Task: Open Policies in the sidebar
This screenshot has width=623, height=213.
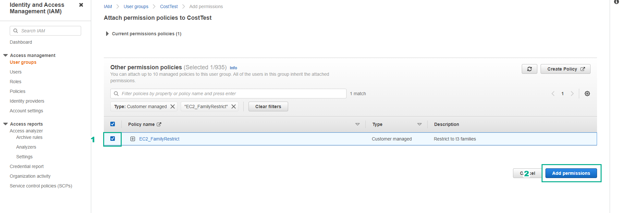Action: (x=18, y=91)
